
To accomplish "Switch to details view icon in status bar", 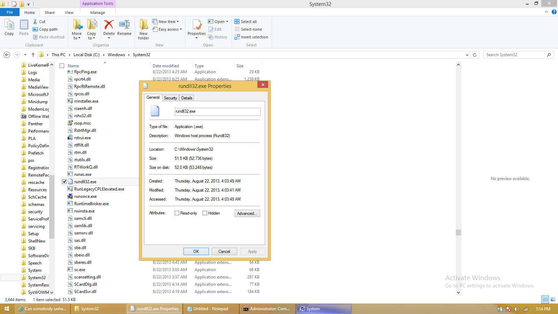I will click(x=545, y=299).
